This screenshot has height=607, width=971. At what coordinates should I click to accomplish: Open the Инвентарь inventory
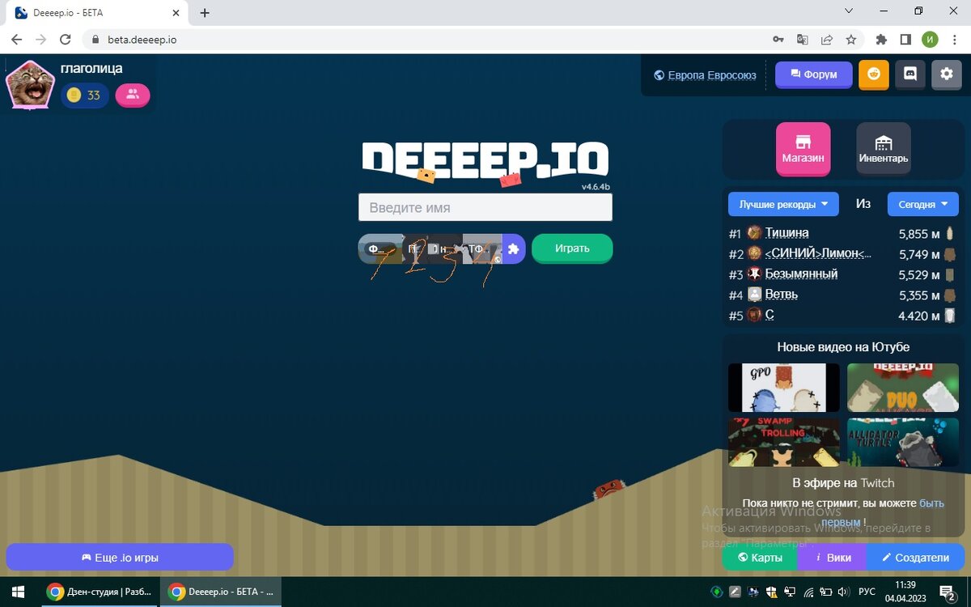[884, 148]
